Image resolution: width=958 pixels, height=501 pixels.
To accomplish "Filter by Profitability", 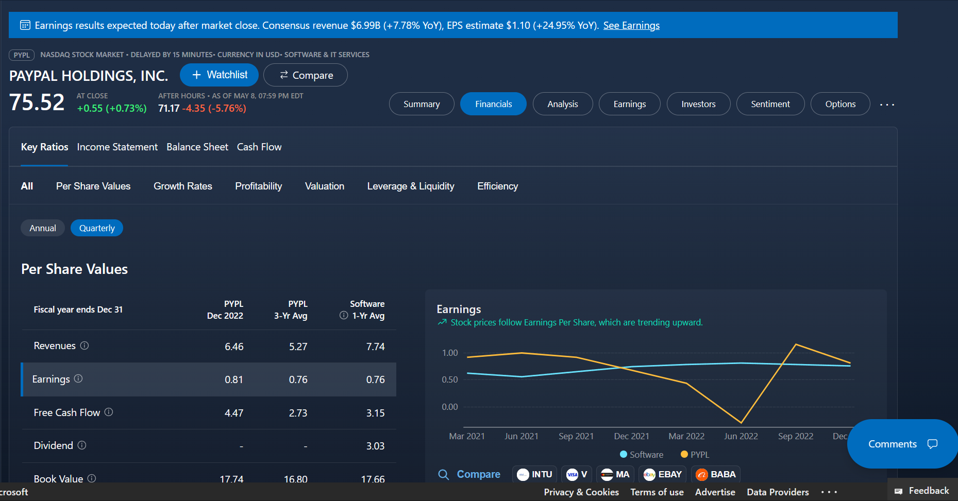I will (259, 186).
